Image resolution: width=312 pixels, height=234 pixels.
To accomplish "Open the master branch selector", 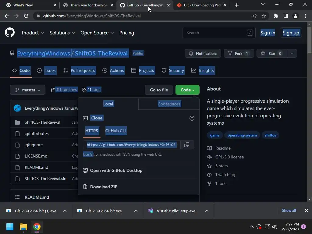I will pyautogui.click(x=27, y=90).
